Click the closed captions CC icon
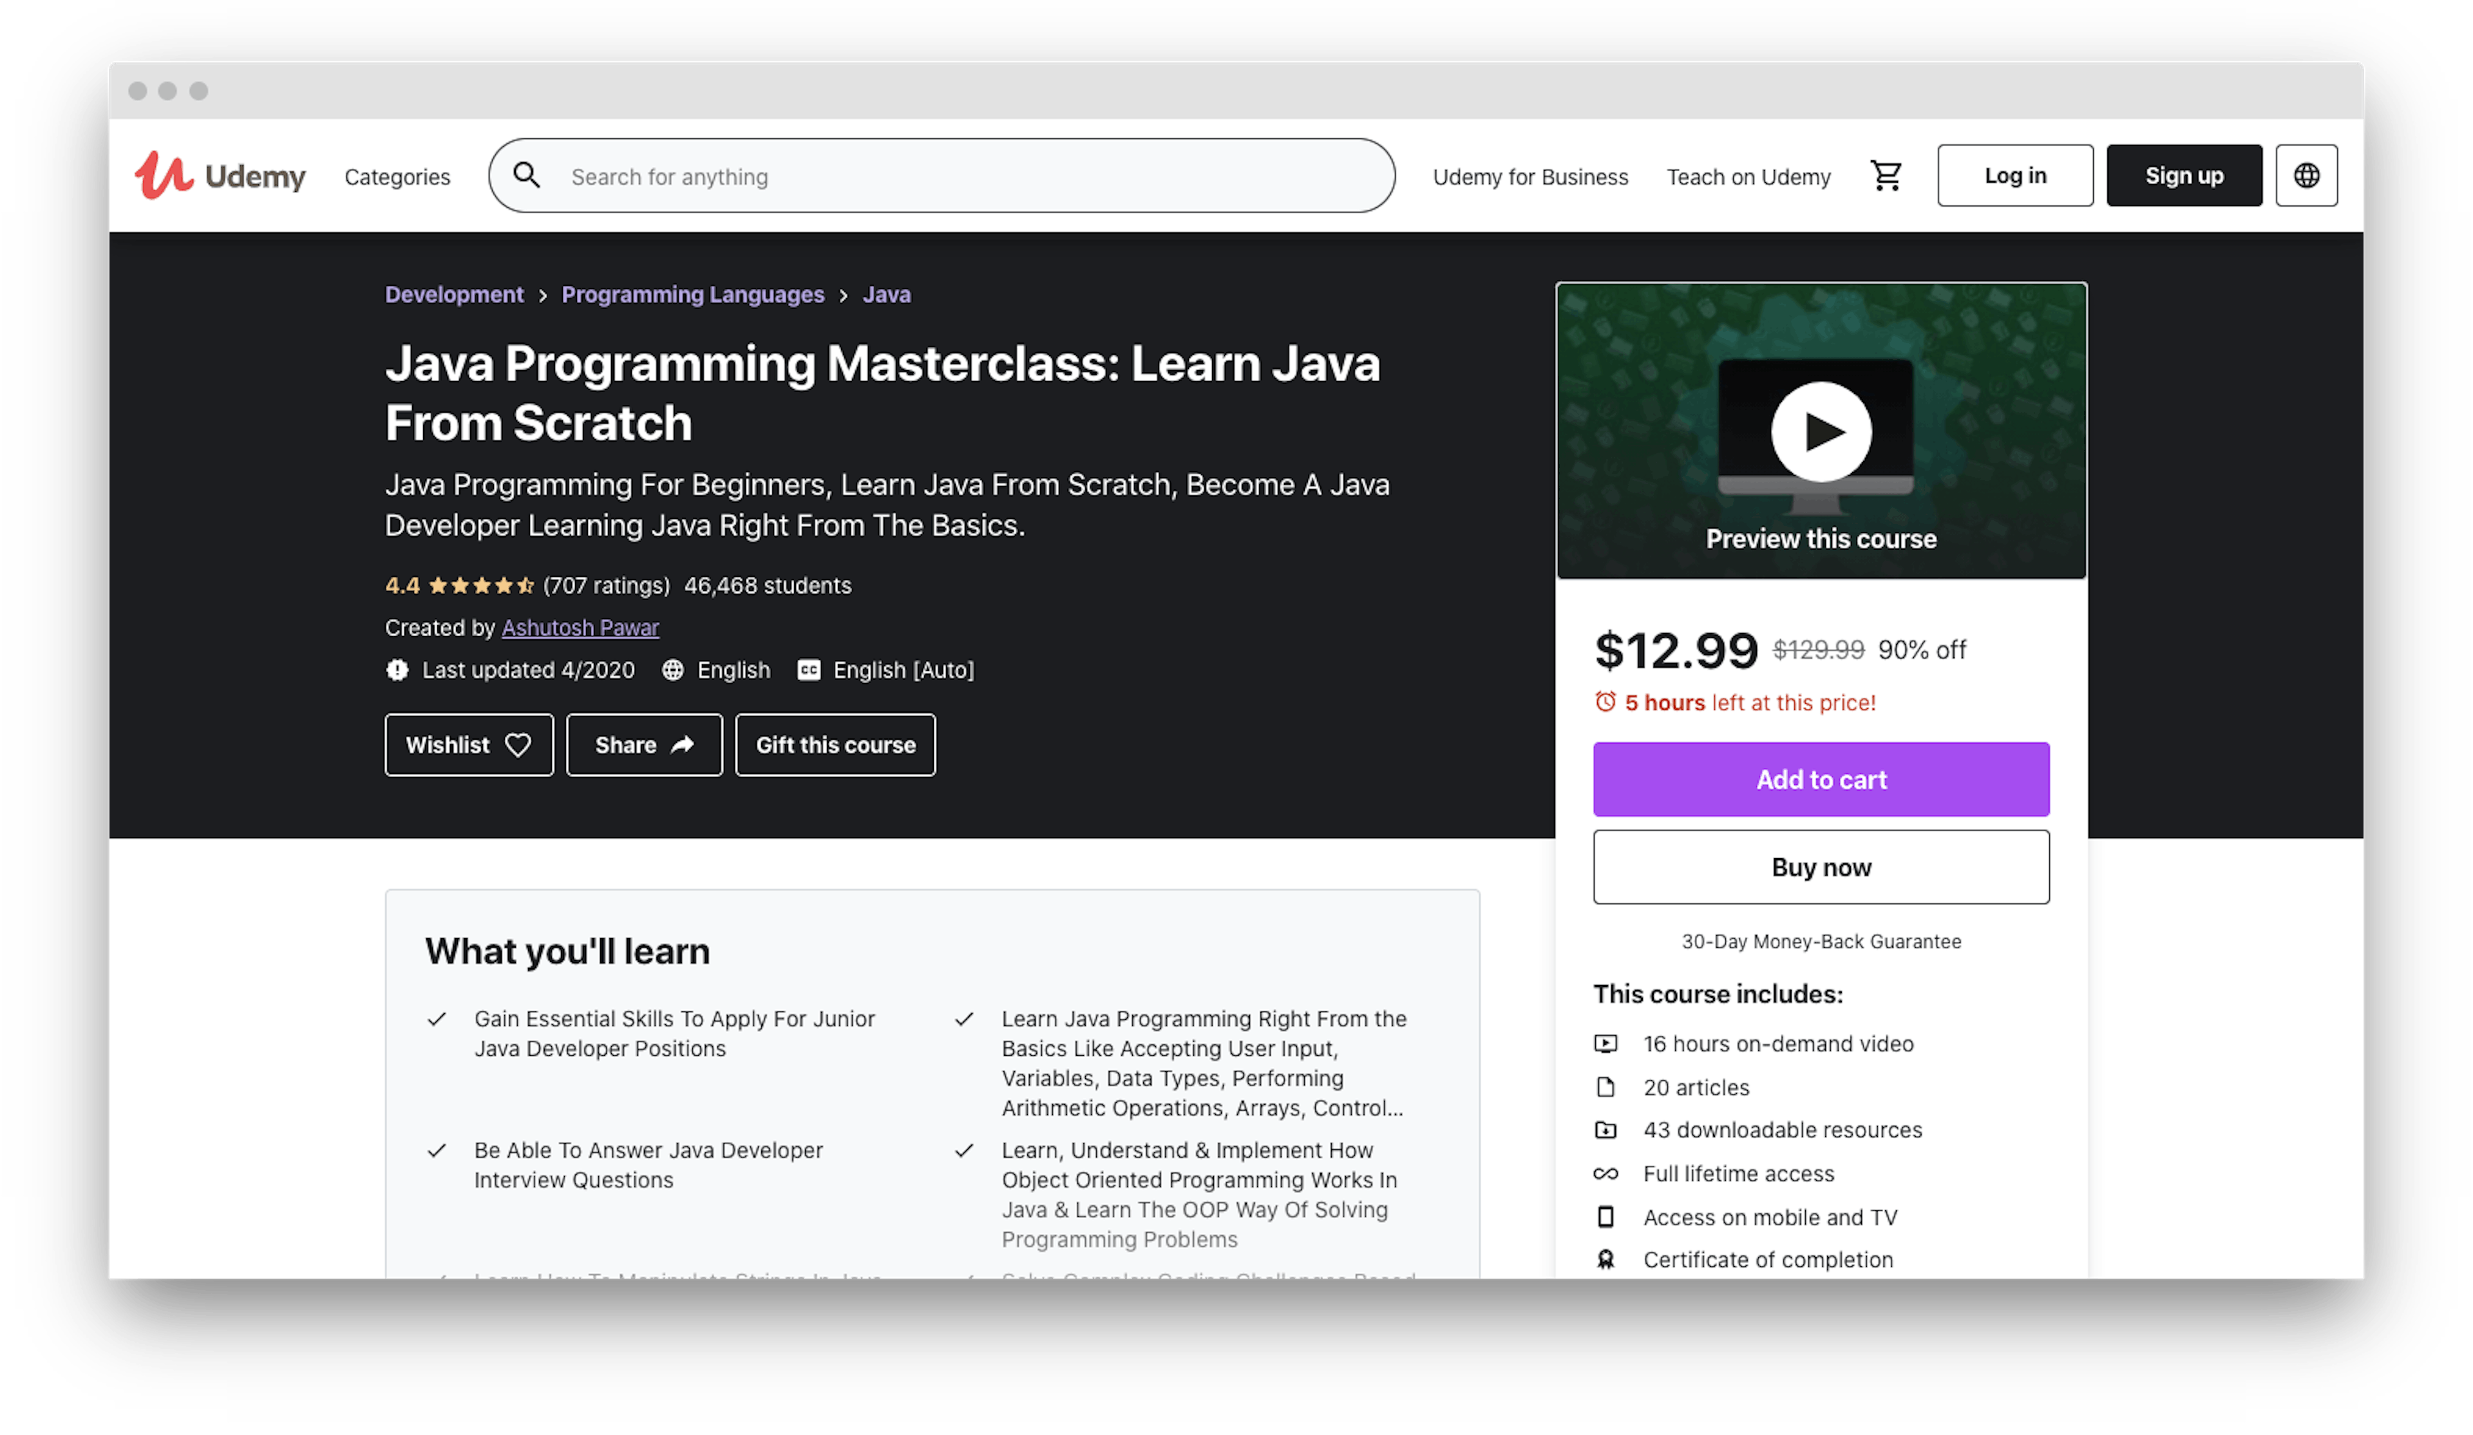 click(x=809, y=670)
